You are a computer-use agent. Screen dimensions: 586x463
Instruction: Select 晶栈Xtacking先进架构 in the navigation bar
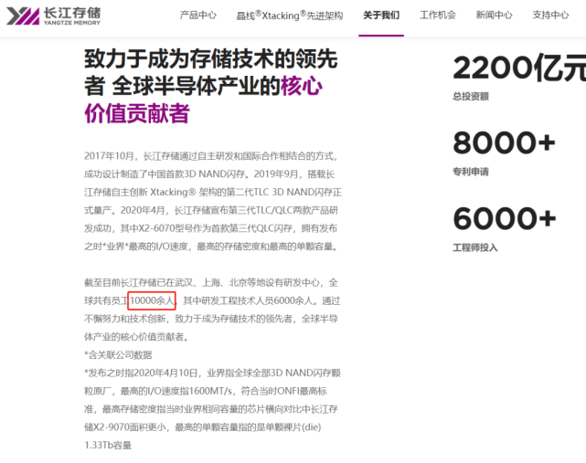click(x=290, y=16)
